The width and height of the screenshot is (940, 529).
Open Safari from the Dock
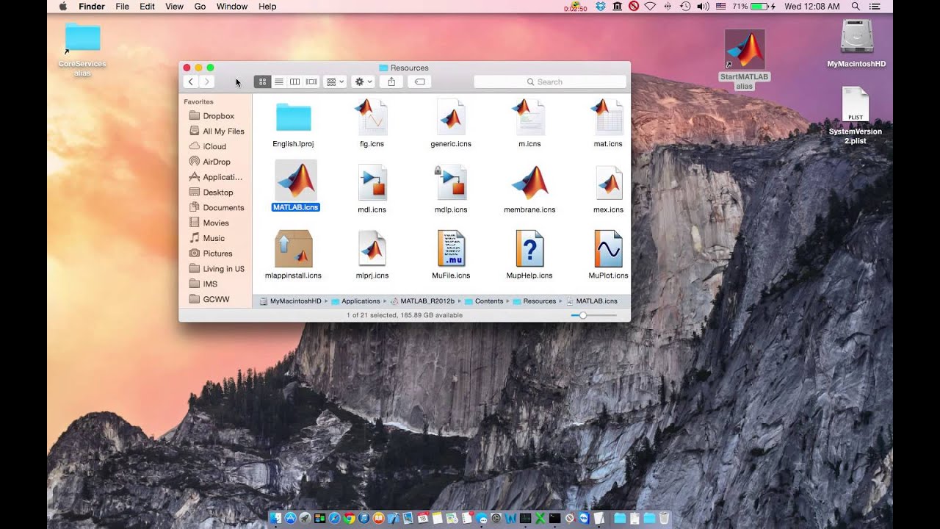(334, 519)
